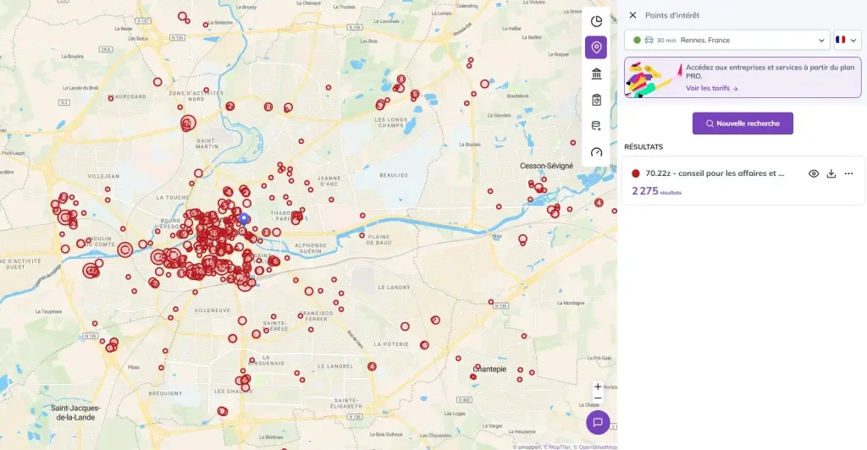Image resolution: width=867 pixels, height=450 pixels.
Task: Open the French flag country selector
Action: tap(847, 41)
